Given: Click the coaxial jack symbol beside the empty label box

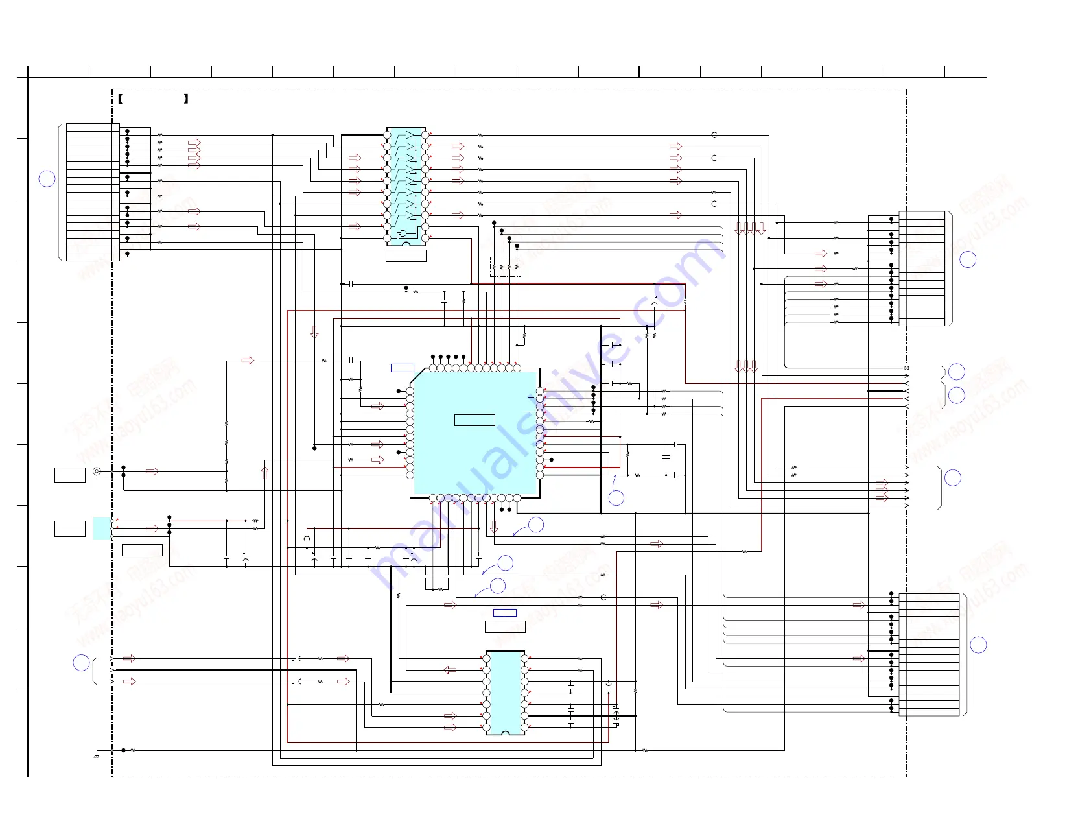Looking at the screenshot, I should (97, 471).
